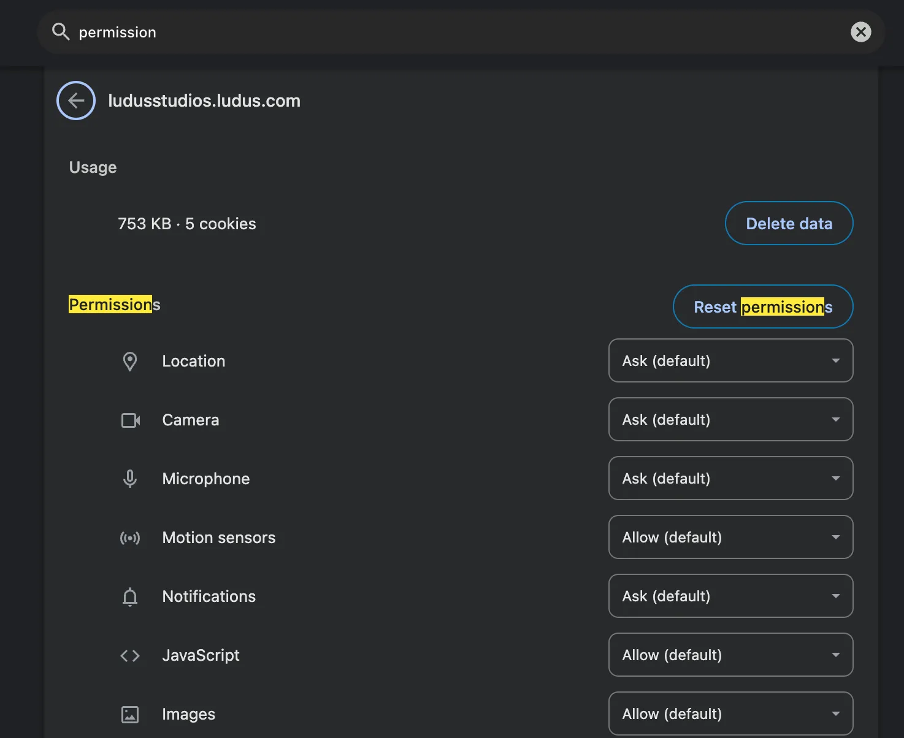This screenshot has height=738, width=904.
Task: Open the Camera permission dropdown
Action: coord(730,419)
